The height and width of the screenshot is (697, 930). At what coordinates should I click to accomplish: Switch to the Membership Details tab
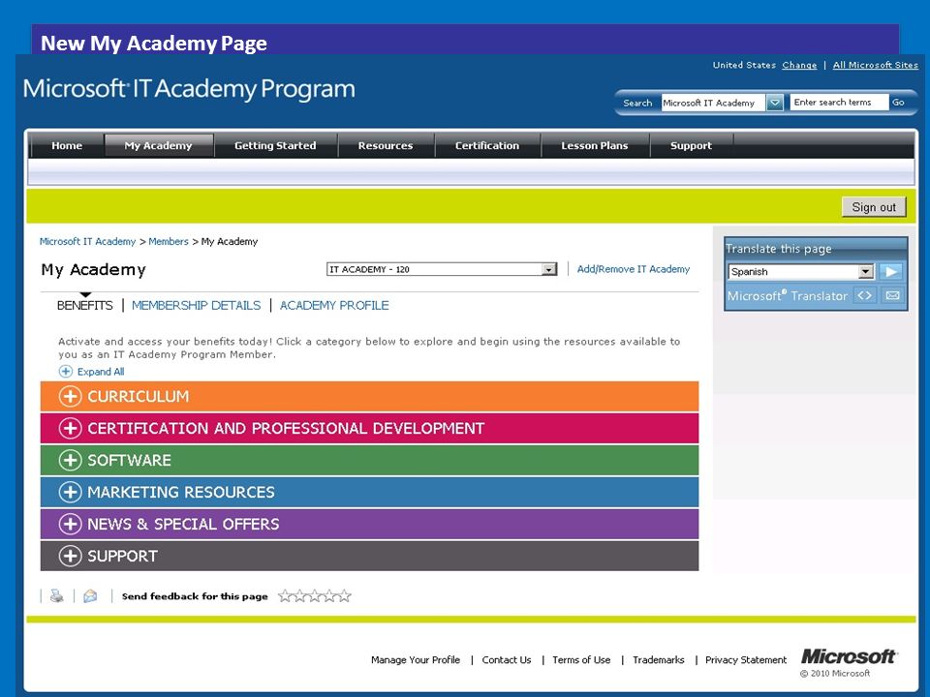point(197,305)
